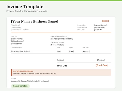Click the '[Invoice Number]' value

[101, 25]
